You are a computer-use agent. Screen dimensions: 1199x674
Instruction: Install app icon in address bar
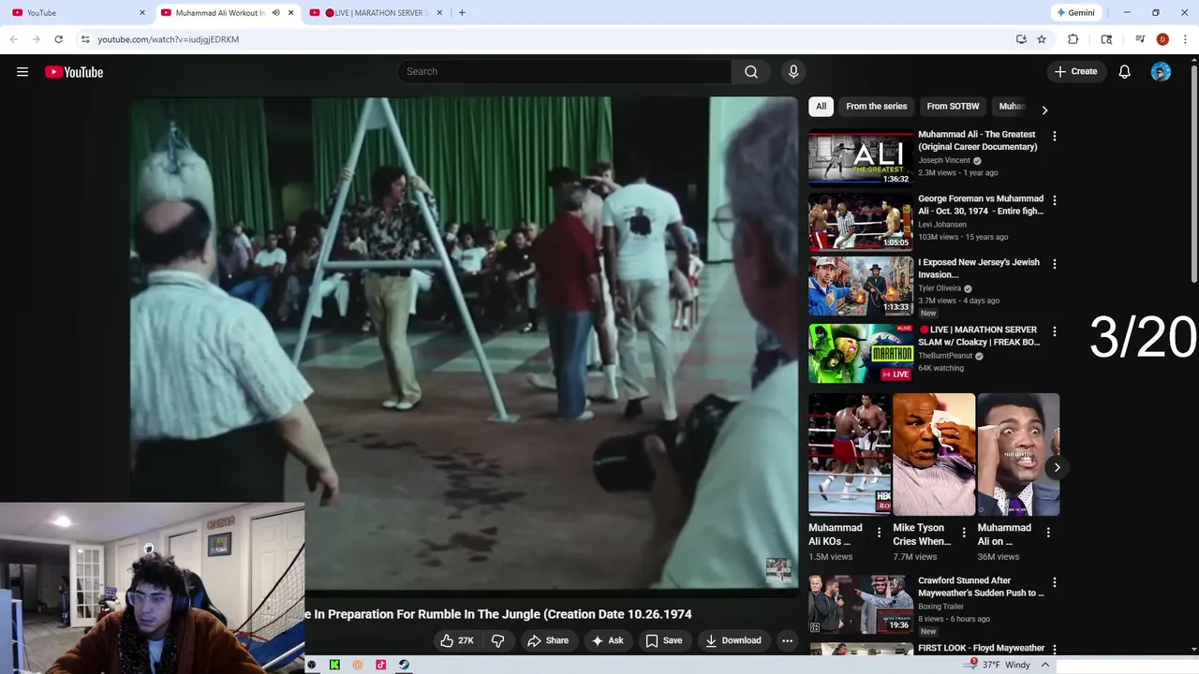pyautogui.click(x=1021, y=39)
